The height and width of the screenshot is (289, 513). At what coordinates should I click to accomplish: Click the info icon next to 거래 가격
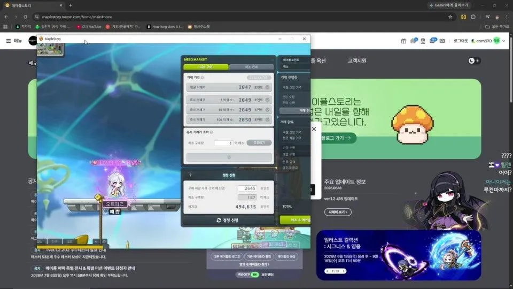click(x=202, y=78)
